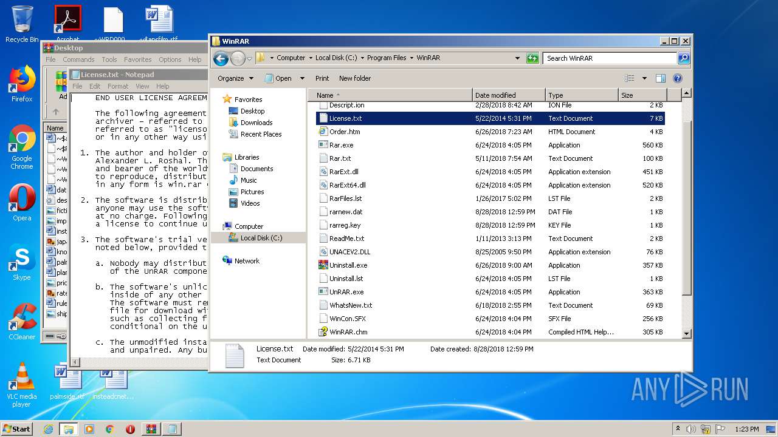
Task: Open Tools menu in the WinRAR Desktop window
Action: point(109,59)
